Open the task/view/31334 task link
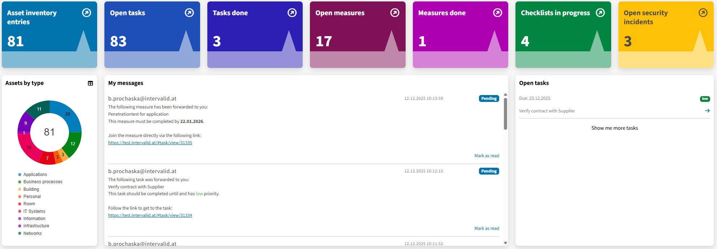The width and height of the screenshot is (717, 249). [x=150, y=215]
